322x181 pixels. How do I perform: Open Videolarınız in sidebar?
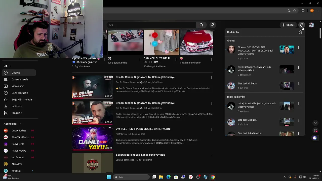click(19, 86)
